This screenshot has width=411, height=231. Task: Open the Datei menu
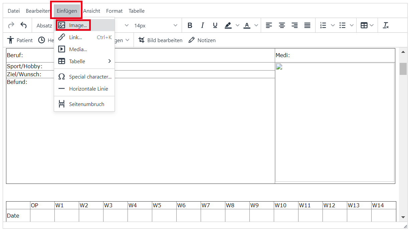click(x=14, y=11)
